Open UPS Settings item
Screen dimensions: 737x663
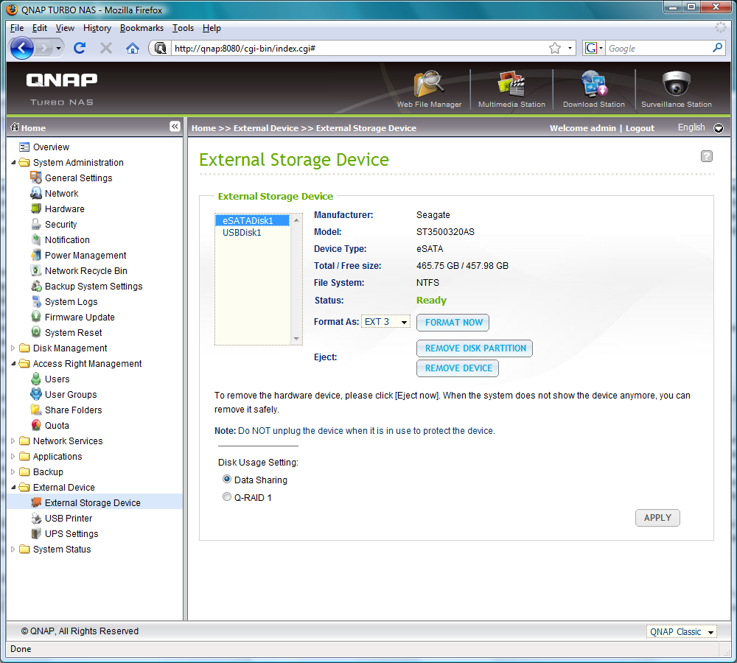point(71,534)
